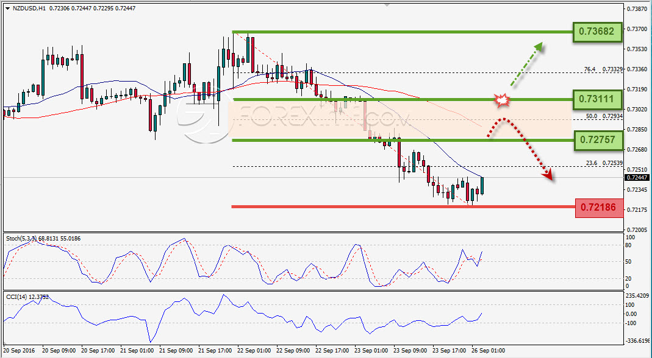This screenshot has width=652, height=358.
Task: Select the 0.73682 green resistance label
Action: pos(597,31)
